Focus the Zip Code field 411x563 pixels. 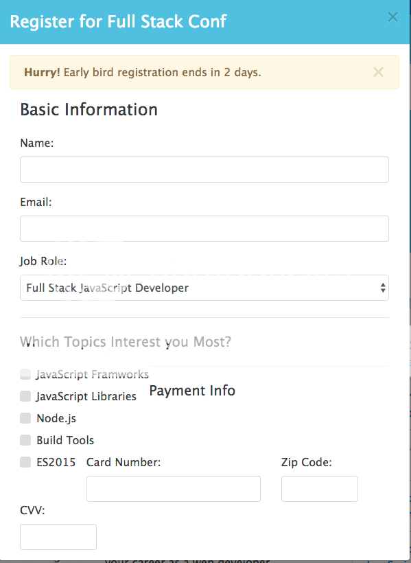pyautogui.click(x=320, y=489)
